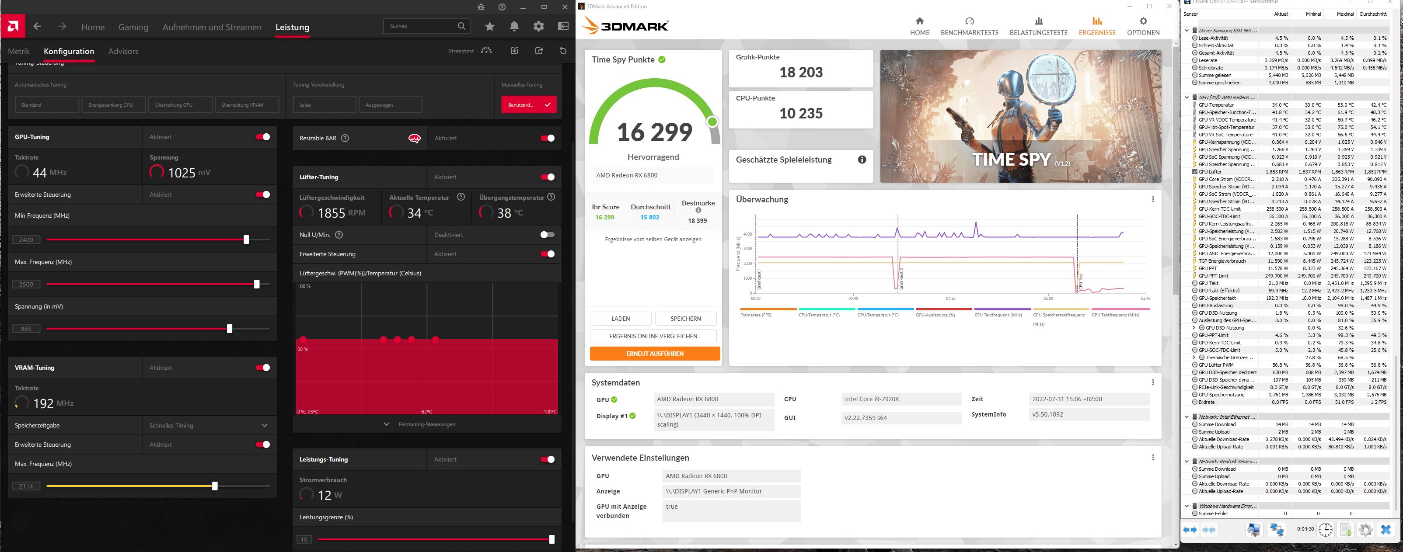Click the AMD Radeon logo icon
This screenshot has height=552, width=1403.
point(13,26)
